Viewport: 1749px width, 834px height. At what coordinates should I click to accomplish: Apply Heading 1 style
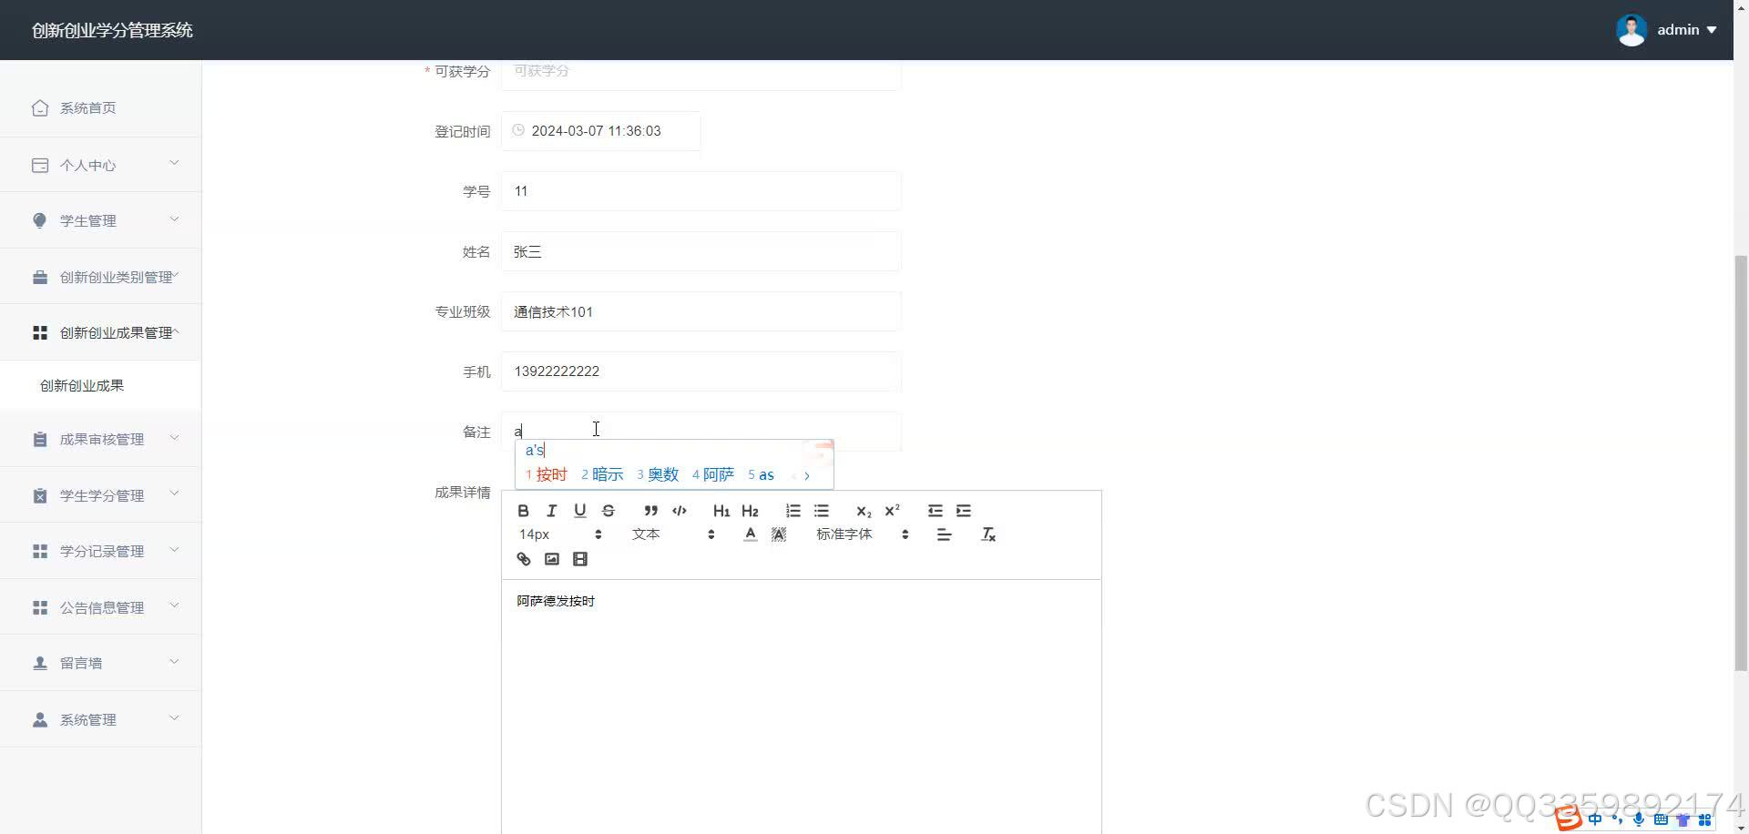click(721, 511)
